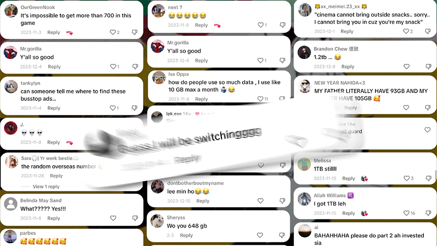The width and height of the screenshot is (437, 246).
Task: Open tankylyn's username profile link
Action: [31, 83]
